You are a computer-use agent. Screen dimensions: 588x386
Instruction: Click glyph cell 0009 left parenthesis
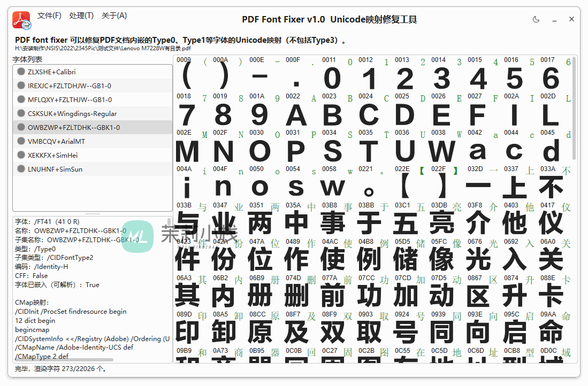click(x=192, y=74)
